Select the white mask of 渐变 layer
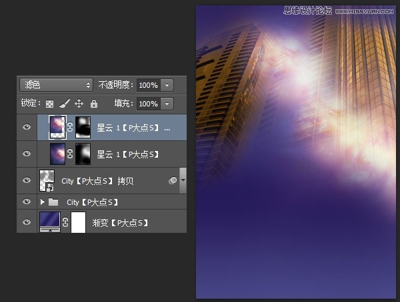 click(x=78, y=222)
